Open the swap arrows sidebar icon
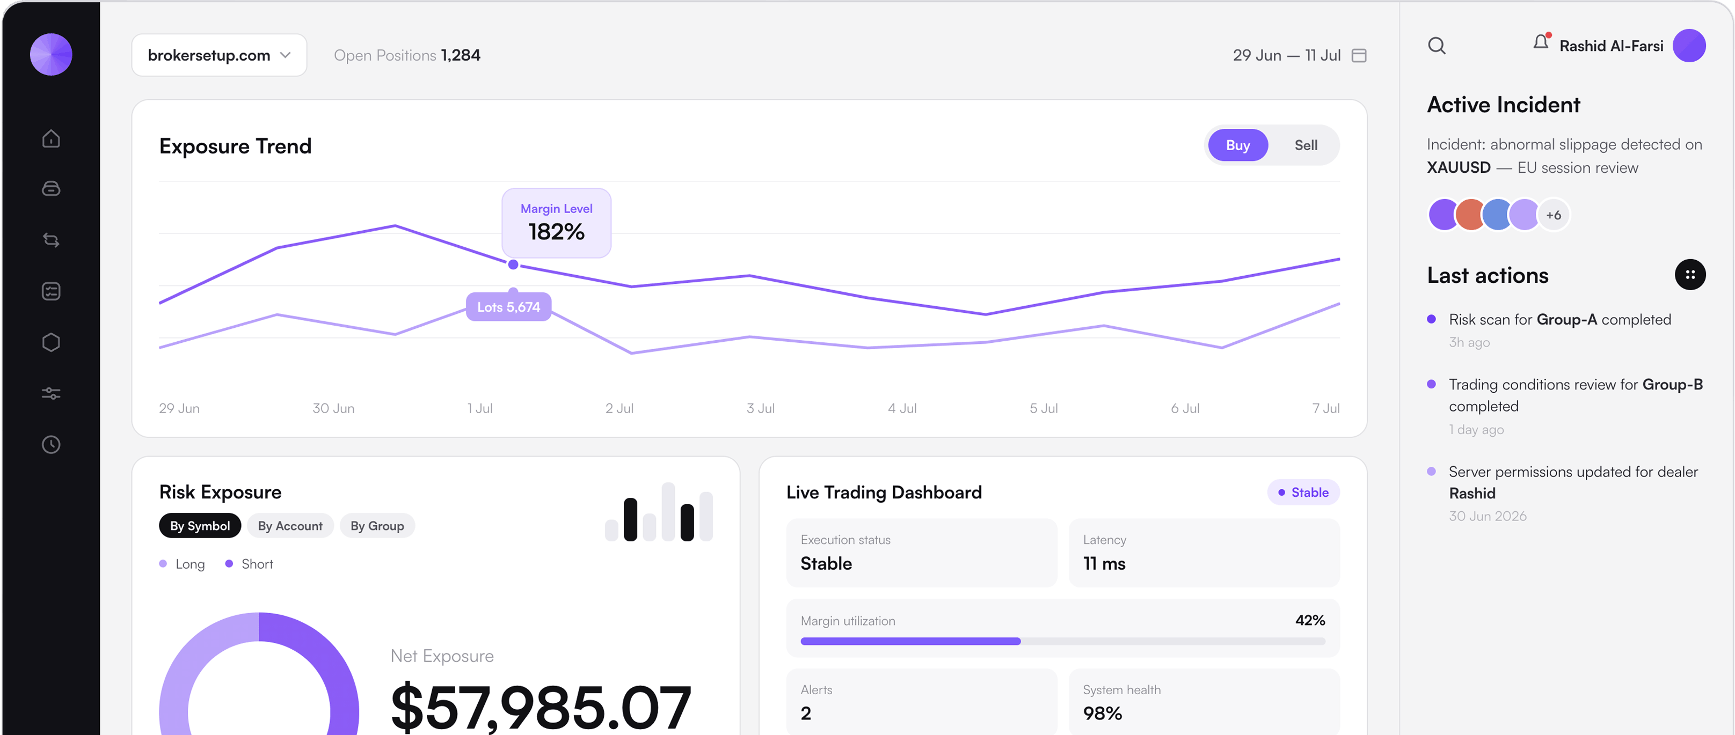The width and height of the screenshot is (1735, 735). coord(51,240)
